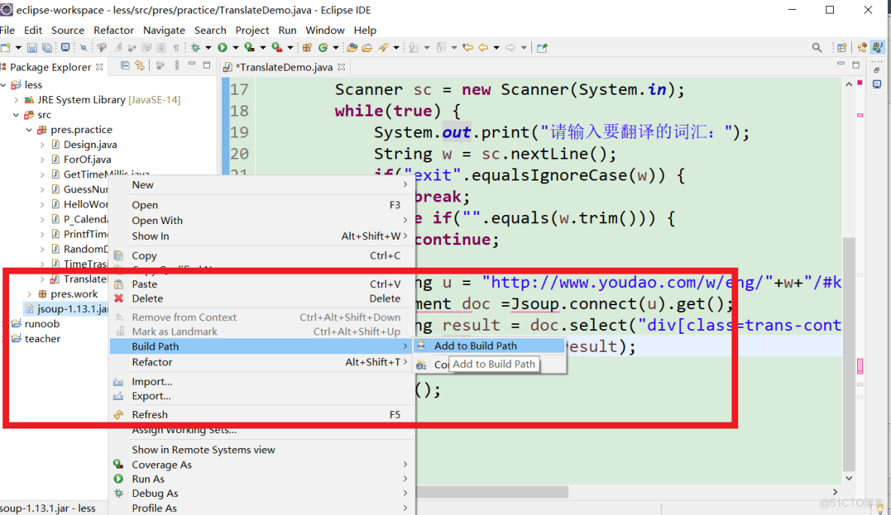Toggle Link with Editor in Package Explorer

(x=140, y=66)
